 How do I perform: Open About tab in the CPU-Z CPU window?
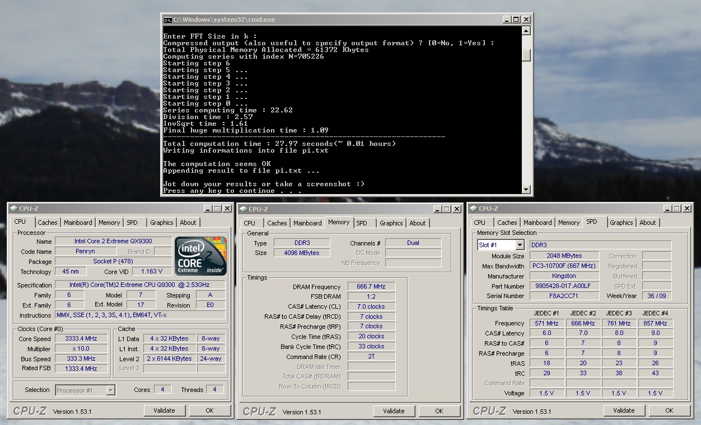pyautogui.click(x=188, y=223)
